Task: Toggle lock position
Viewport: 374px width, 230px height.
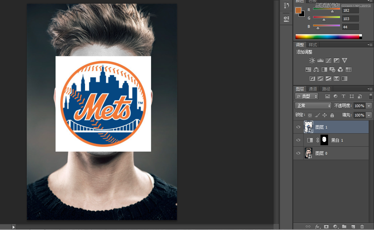Action: [x=325, y=115]
